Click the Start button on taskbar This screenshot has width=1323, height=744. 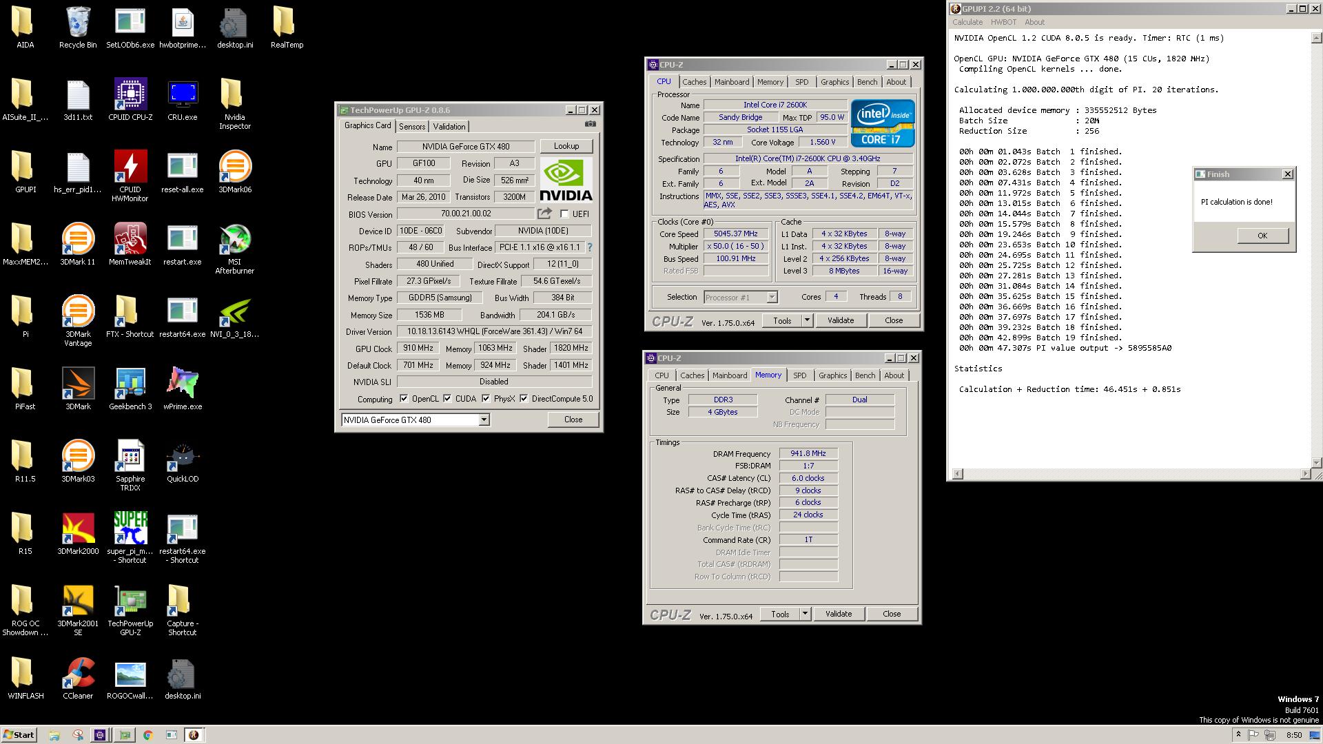[19, 735]
